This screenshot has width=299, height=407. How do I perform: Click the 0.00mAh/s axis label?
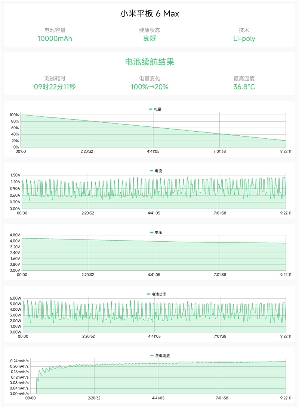pyautogui.click(x=19, y=394)
